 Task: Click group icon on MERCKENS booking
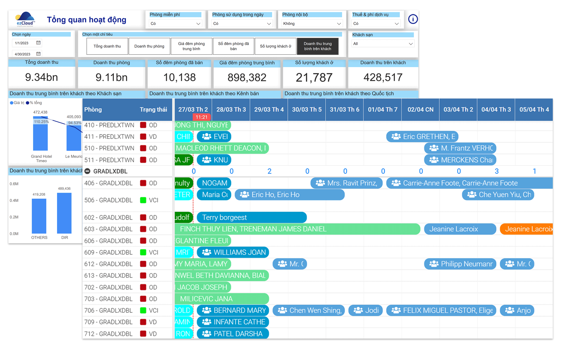coord(434,160)
